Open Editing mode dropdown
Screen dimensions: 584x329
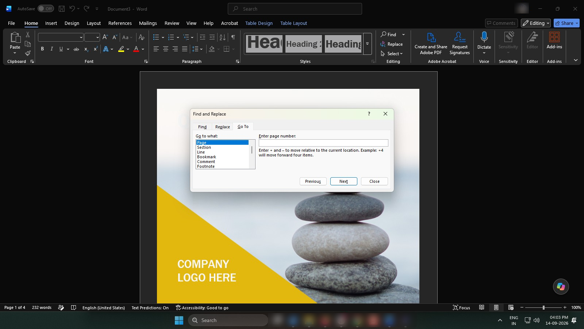[x=535, y=23]
